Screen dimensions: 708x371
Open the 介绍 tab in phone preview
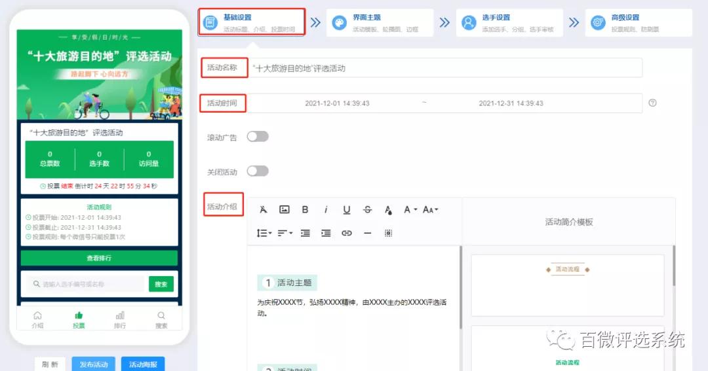click(37, 319)
